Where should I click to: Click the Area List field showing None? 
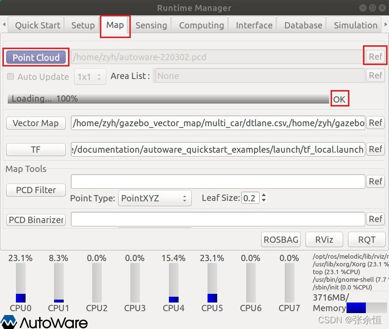click(260, 76)
